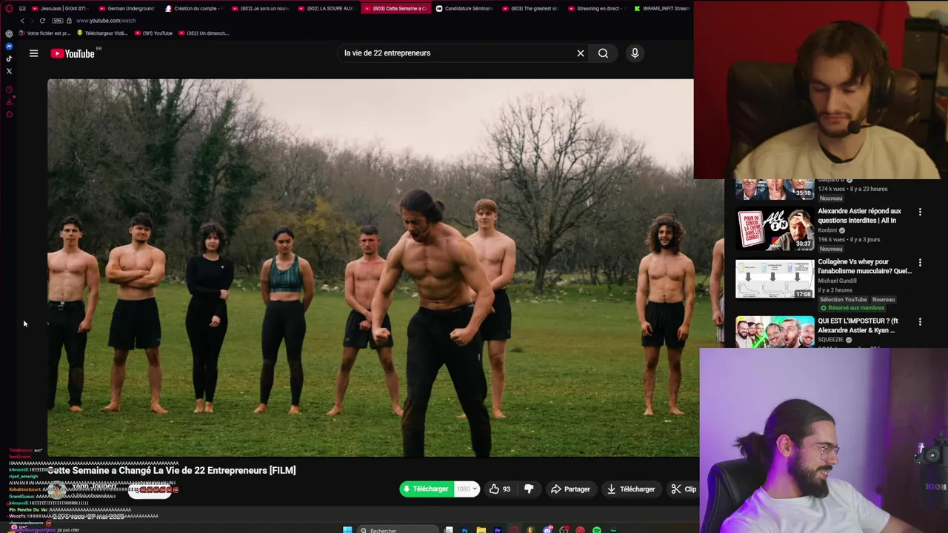948x533 pixels.
Task: Open OBS Studio from the taskbar
Action: click(x=564, y=529)
